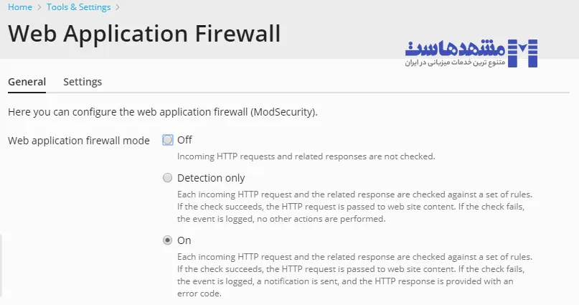
Task: Select the Detection only radio button
Action: point(168,178)
